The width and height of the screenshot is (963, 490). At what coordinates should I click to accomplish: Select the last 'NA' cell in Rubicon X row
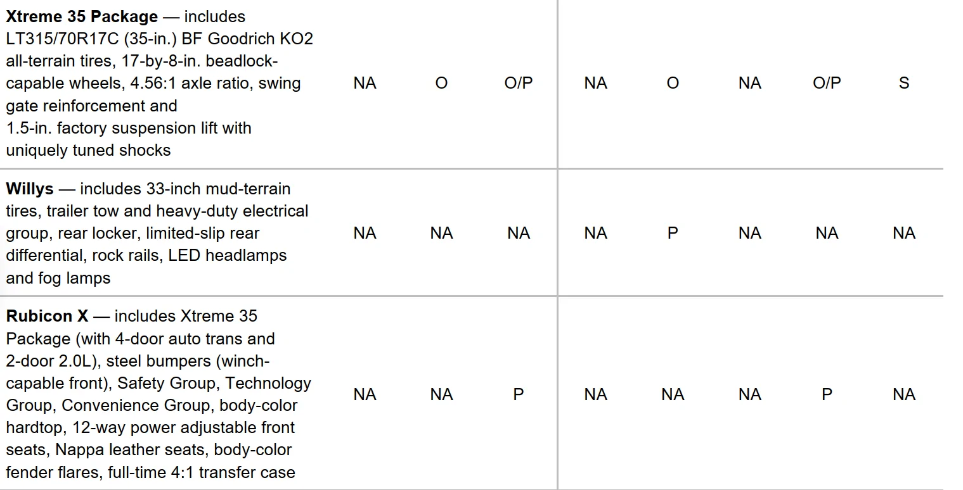(x=904, y=394)
